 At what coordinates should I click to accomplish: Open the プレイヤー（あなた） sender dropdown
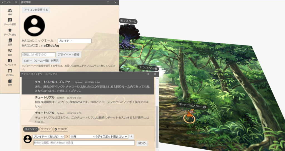click(48, 137)
